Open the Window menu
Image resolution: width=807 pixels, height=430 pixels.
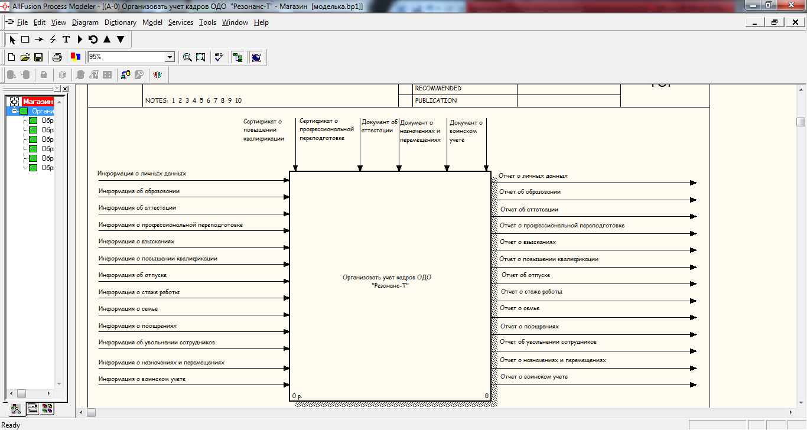tap(235, 22)
